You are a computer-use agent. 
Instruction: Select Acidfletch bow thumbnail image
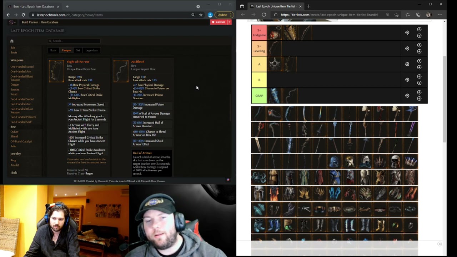click(121, 71)
